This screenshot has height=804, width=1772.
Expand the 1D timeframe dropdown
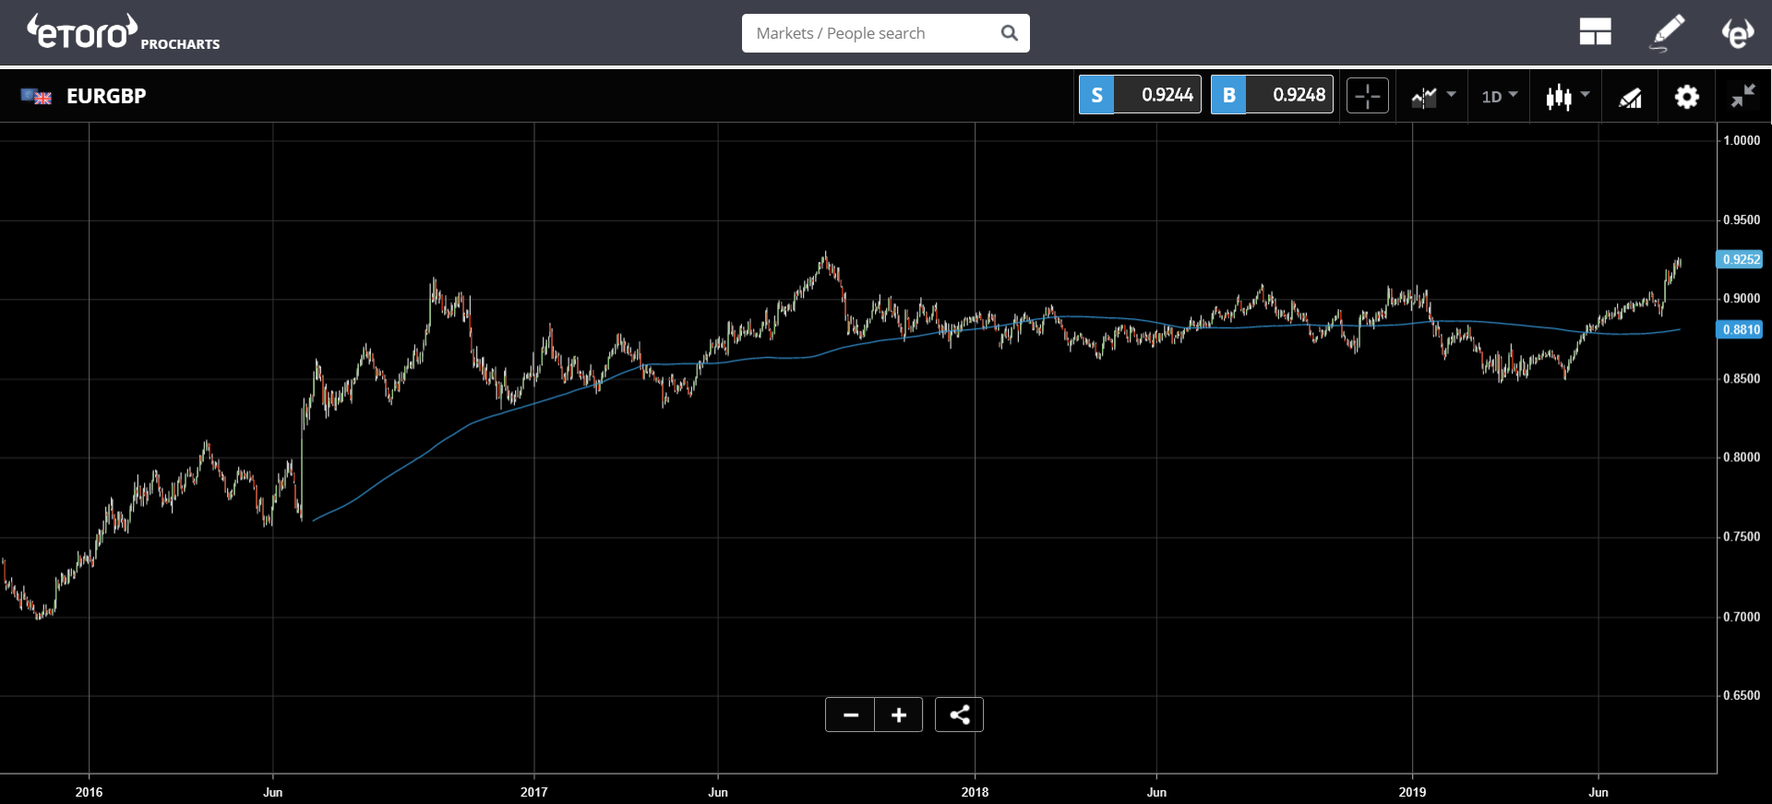pyautogui.click(x=1500, y=96)
